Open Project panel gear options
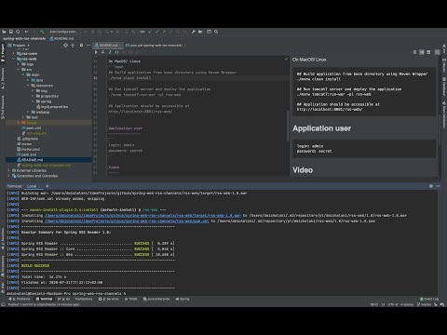 81,46
